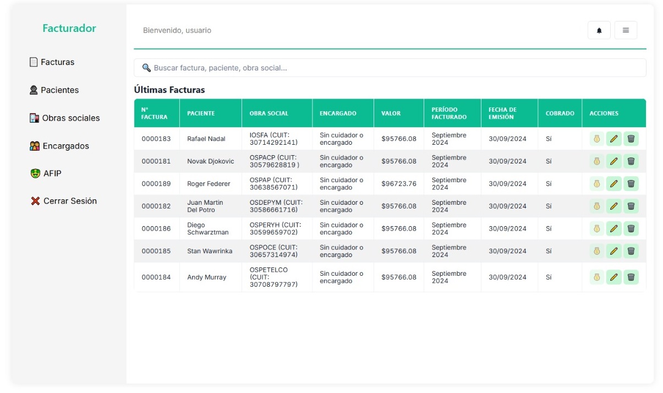The image size is (663, 393).
Task: Delete invoice 0000184 using trash icon
Action: 631,277
